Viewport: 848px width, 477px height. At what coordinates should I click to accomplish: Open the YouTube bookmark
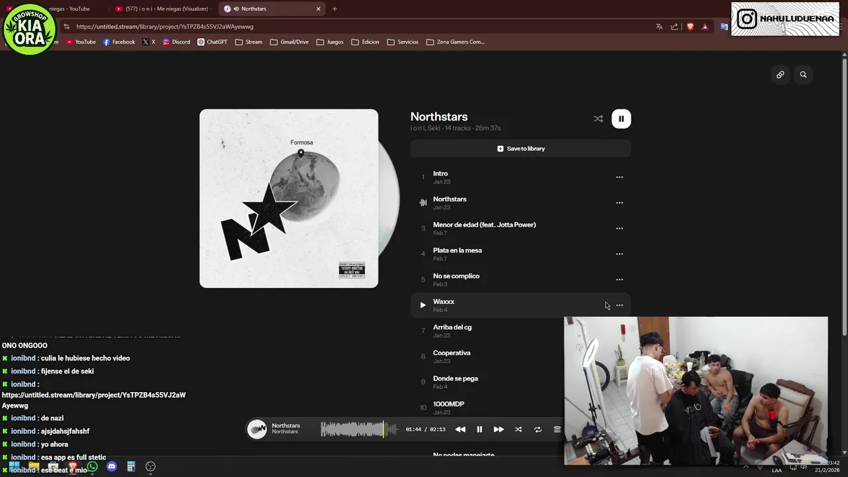point(81,42)
